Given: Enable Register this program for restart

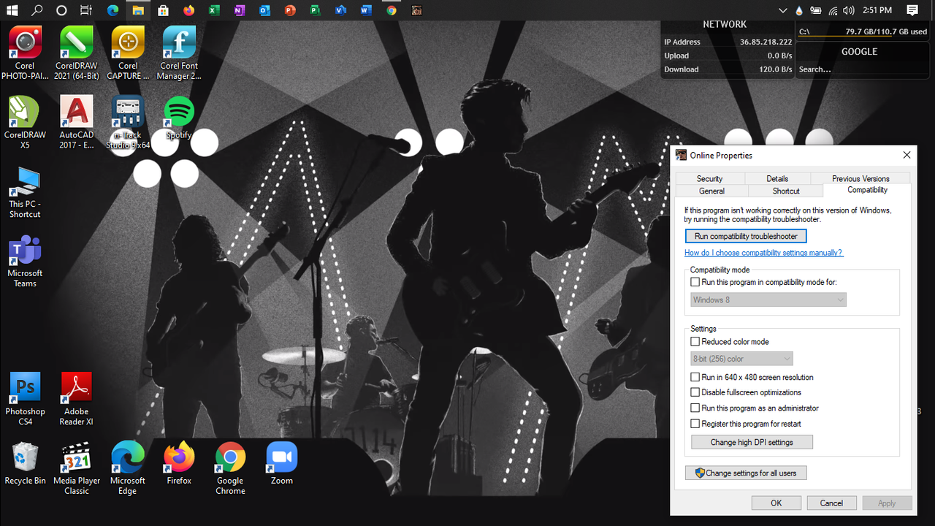Looking at the screenshot, I should point(695,424).
